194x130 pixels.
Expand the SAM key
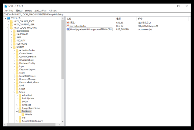tap(11, 37)
